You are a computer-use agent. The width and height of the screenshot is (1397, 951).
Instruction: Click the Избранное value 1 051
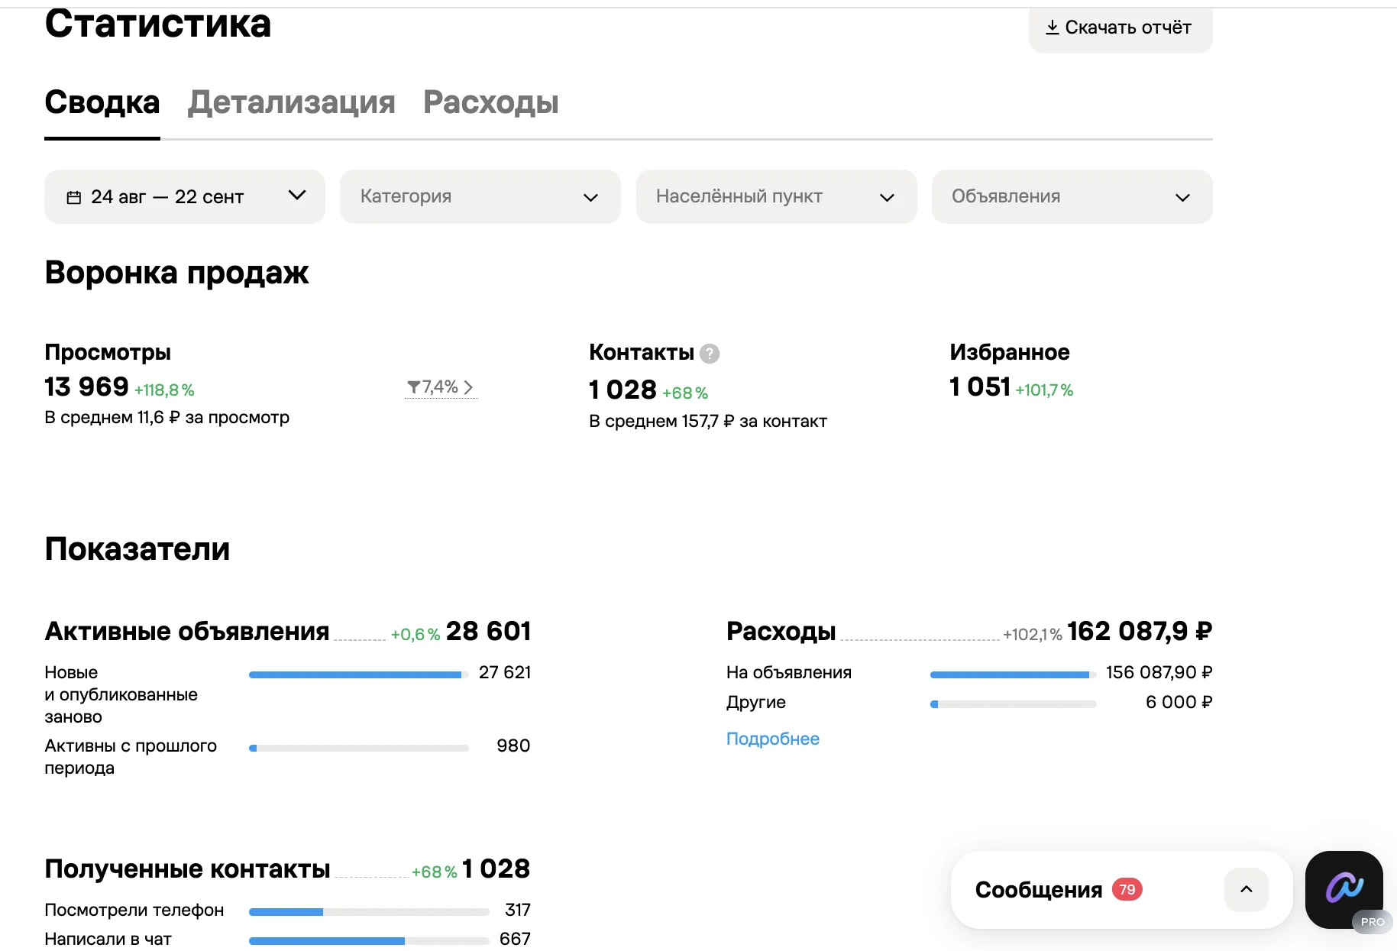coord(980,387)
